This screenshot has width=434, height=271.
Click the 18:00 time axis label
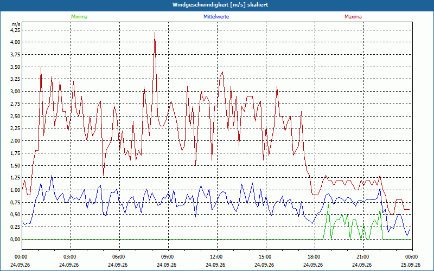(x=313, y=257)
